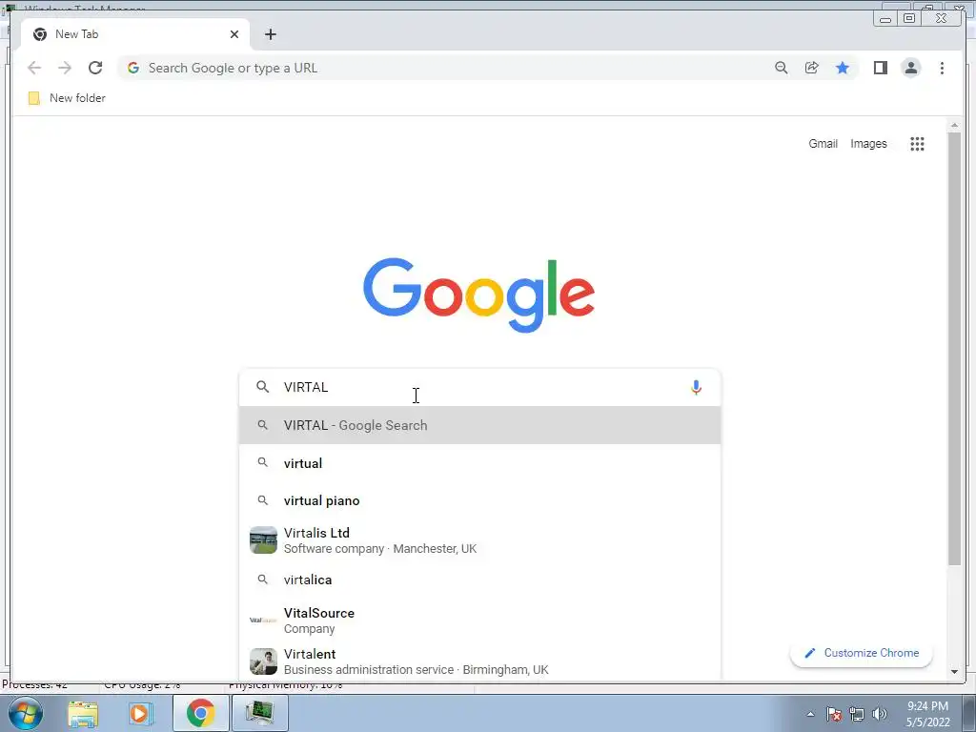
Task: Open Google Images link
Action: pyautogui.click(x=868, y=144)
